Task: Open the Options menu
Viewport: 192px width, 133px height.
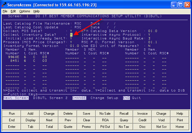Action: [x=25, y=11]
